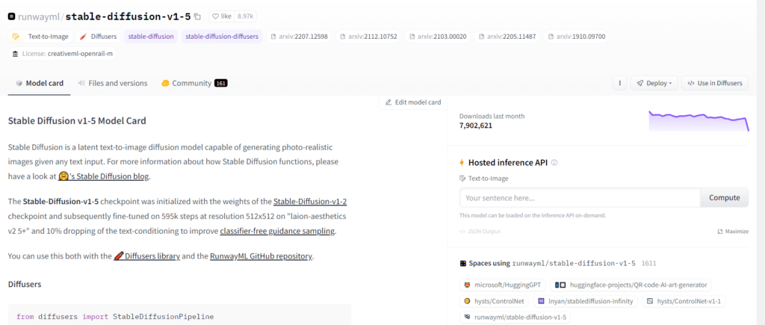This screenshot has width=765, height=325.
Task: Open arxiv:2205.11487 paper tag
Action: coord(507,36)
